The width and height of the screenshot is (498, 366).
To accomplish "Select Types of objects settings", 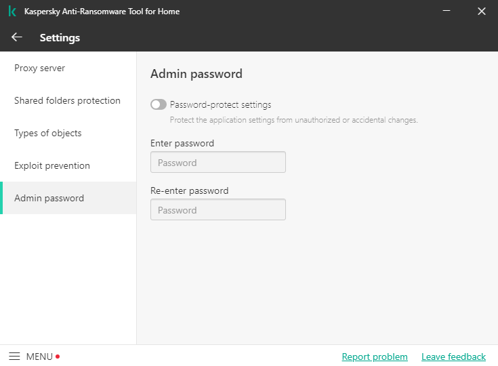I will coord(47,133).
